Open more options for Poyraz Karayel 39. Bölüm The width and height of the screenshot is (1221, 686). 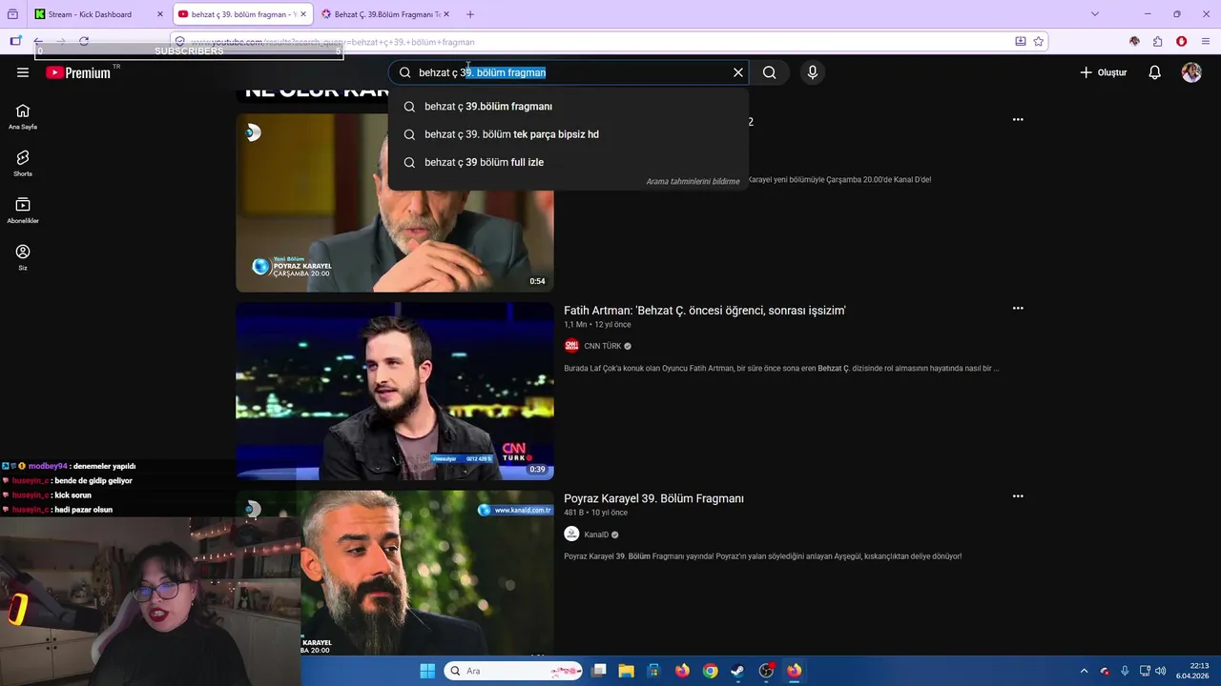coord(1018,496)
